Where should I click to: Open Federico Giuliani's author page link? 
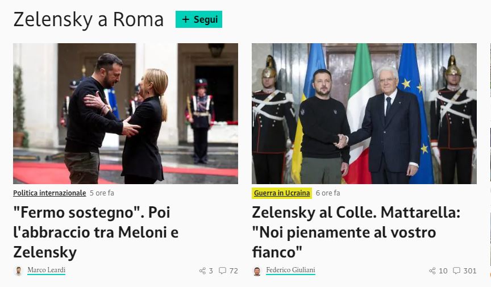tap(290, 270)
